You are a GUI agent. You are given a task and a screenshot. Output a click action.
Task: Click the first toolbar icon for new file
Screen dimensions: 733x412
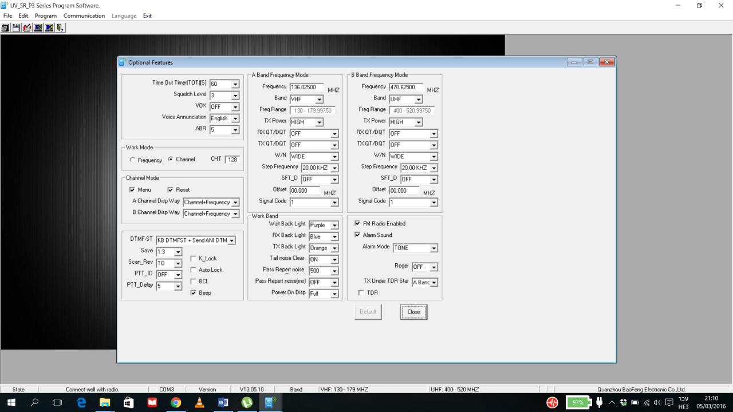[x=5, y=27]
